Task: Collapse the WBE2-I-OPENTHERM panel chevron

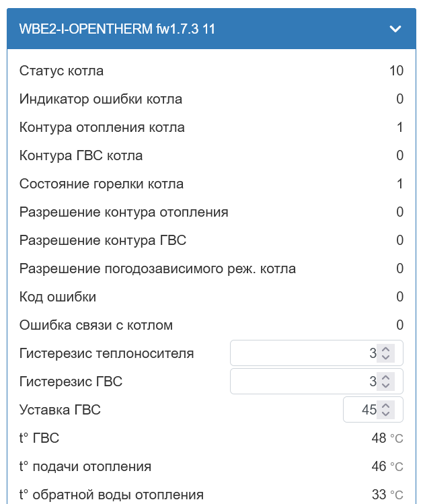Action: click(x=395, y=29)
